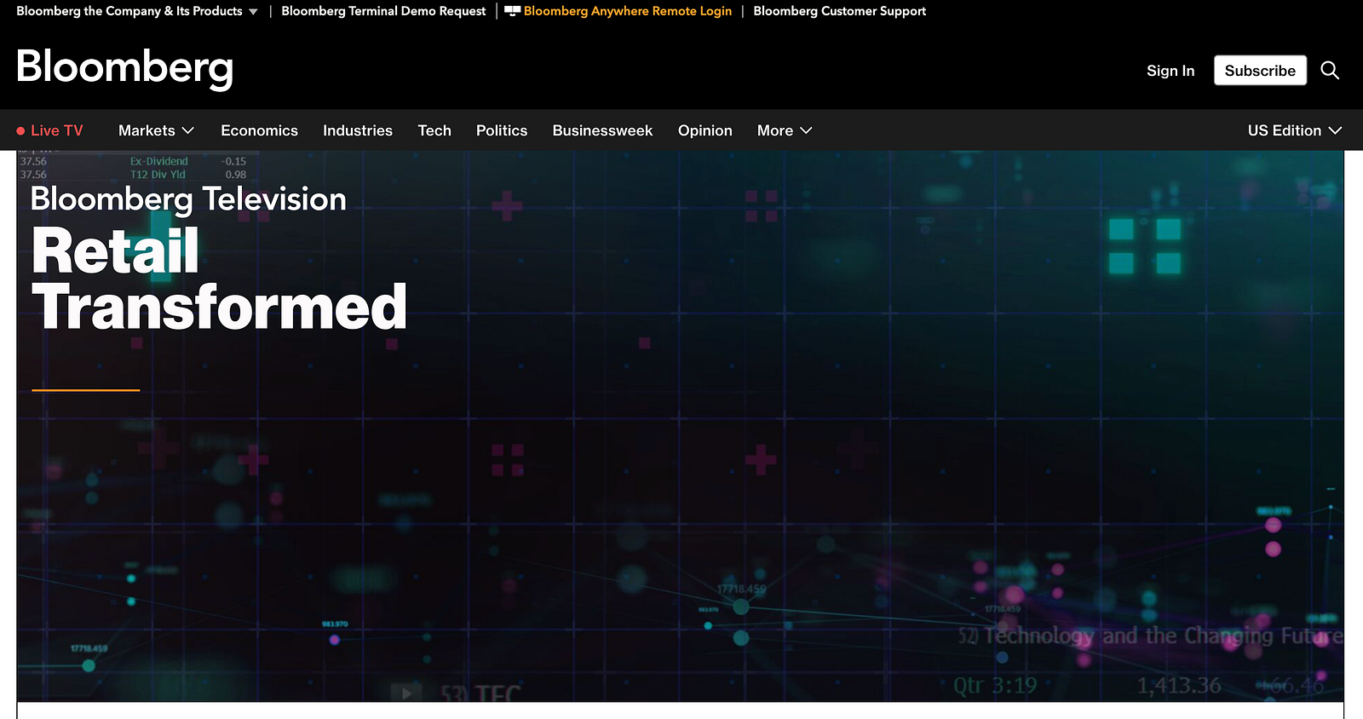
Task: Click the Bloomberg Television heading
Action: [x=188, y=199]
